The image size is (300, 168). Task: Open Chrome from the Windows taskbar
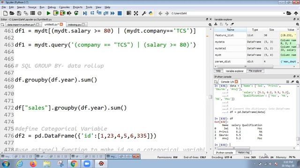[x=74, y=164]
